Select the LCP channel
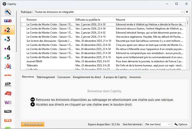 pyautogui.click(x=8, y=84)
